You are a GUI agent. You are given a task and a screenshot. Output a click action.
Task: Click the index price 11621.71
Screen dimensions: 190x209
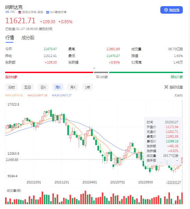click(x=20, y=21)
